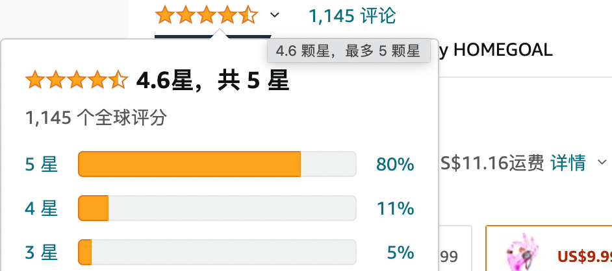
Task: Click the star rating icon at top
Action: [x=207, y=15]
